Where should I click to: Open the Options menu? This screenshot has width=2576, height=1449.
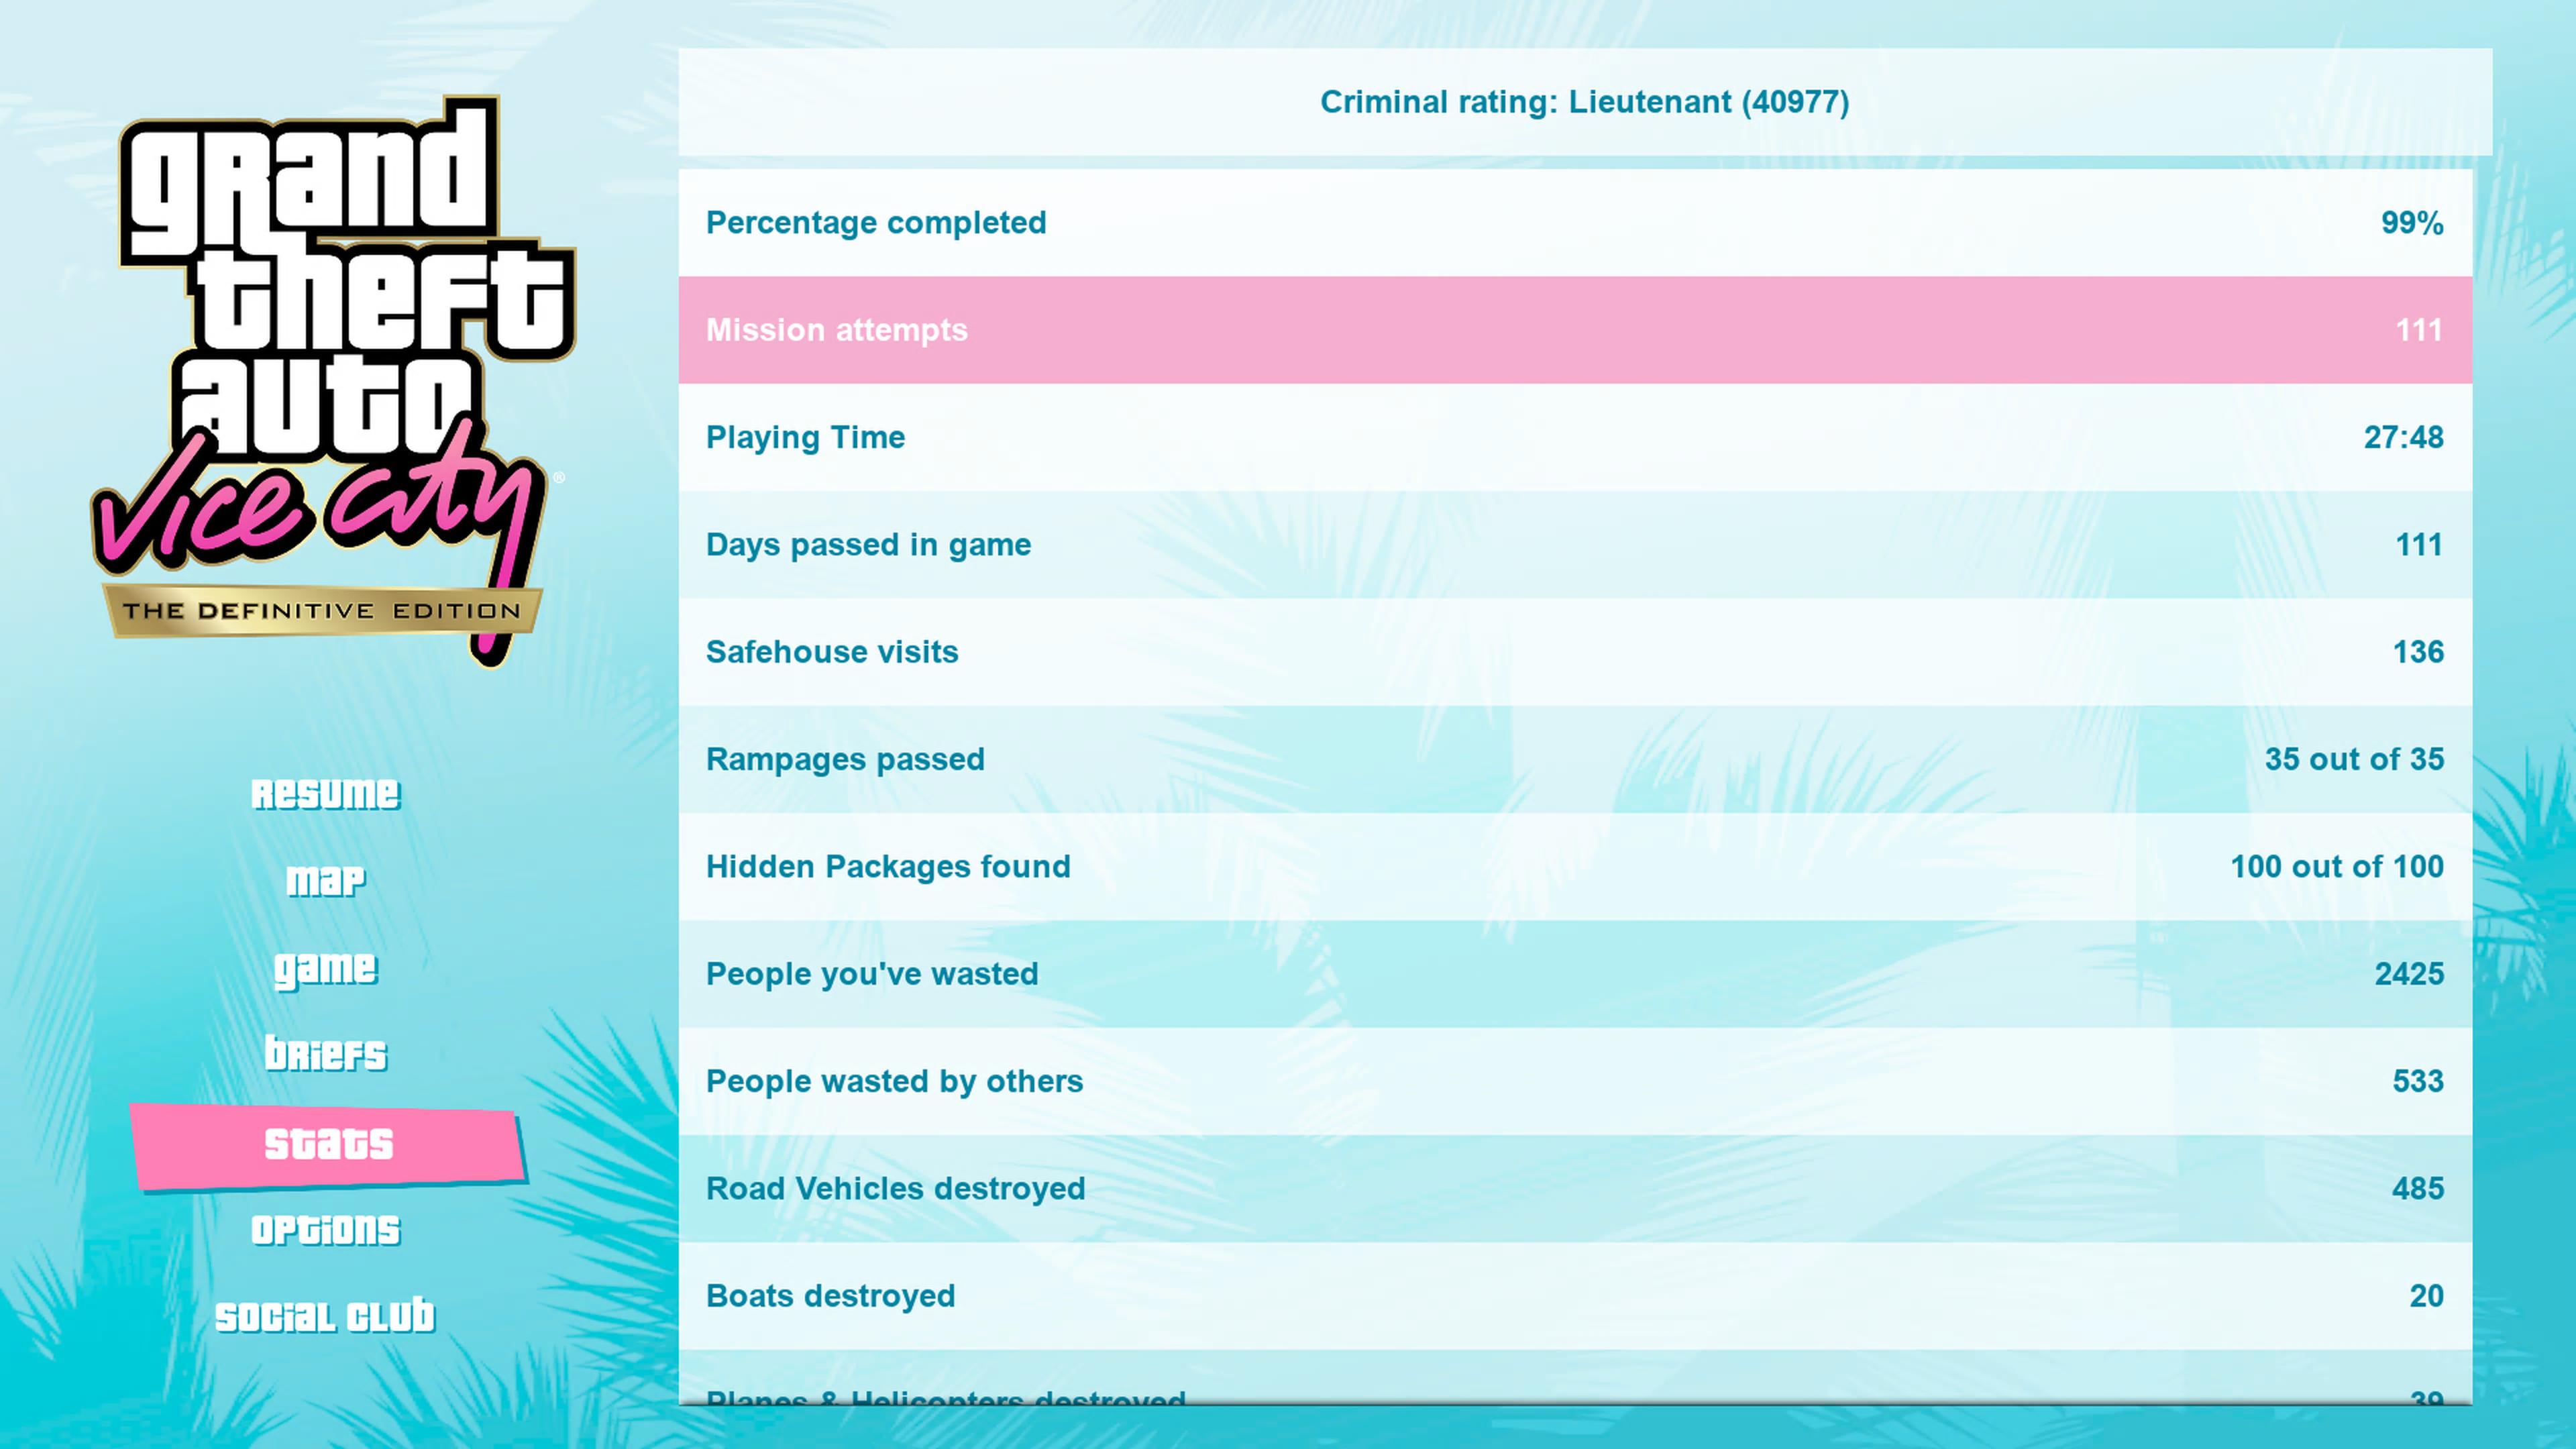pyautogui.click(x=326, y=1230)
